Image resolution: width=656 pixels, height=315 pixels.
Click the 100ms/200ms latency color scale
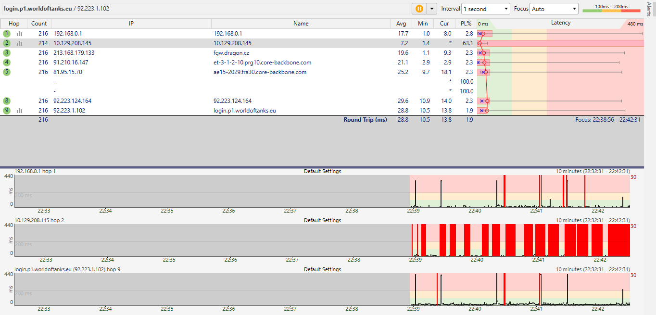pyautogui.click(x=611, y=9)
